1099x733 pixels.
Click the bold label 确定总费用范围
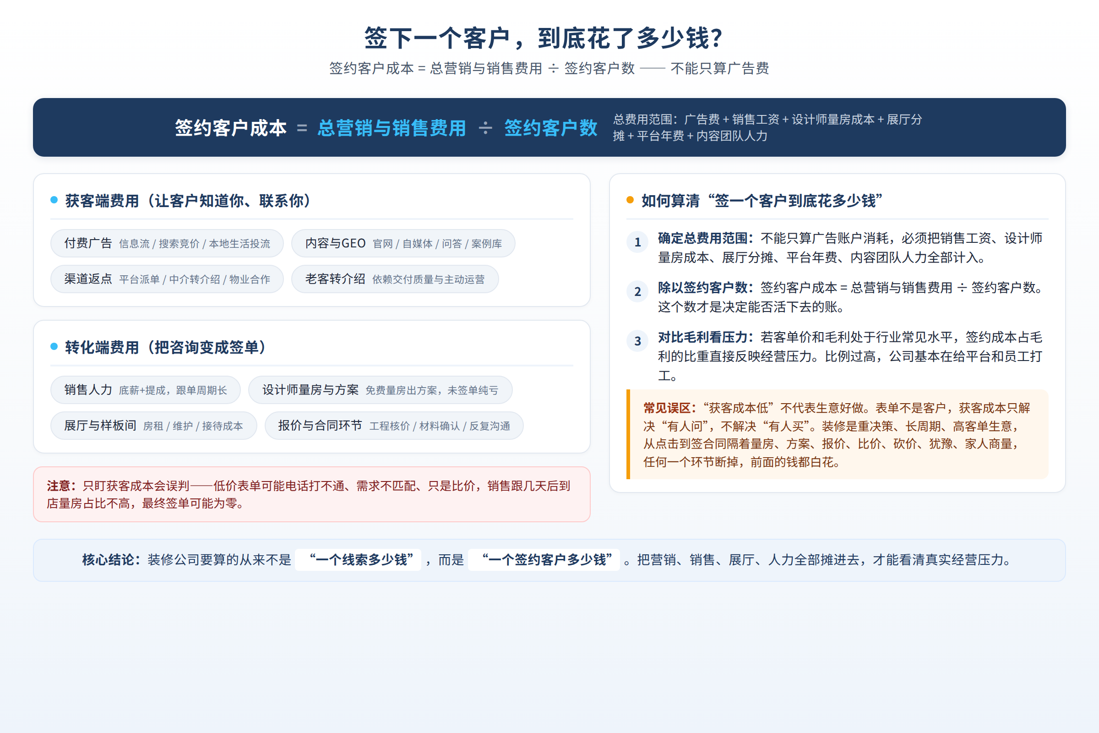(706, 238)
